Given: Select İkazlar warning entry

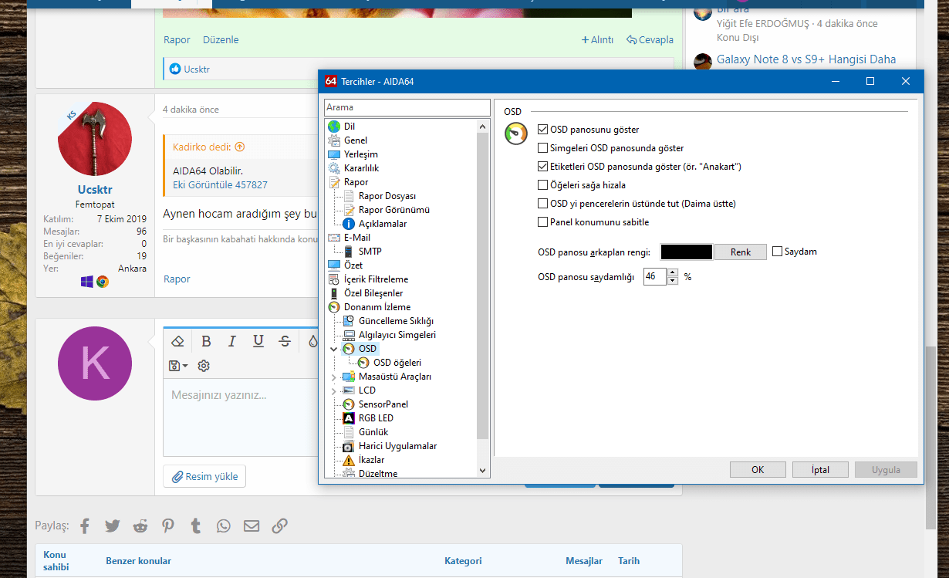Looking at the screenshot, I should [372, 460].
